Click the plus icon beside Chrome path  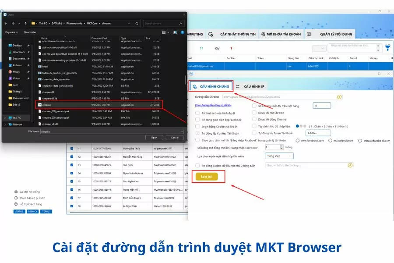(x=339, y=97)
